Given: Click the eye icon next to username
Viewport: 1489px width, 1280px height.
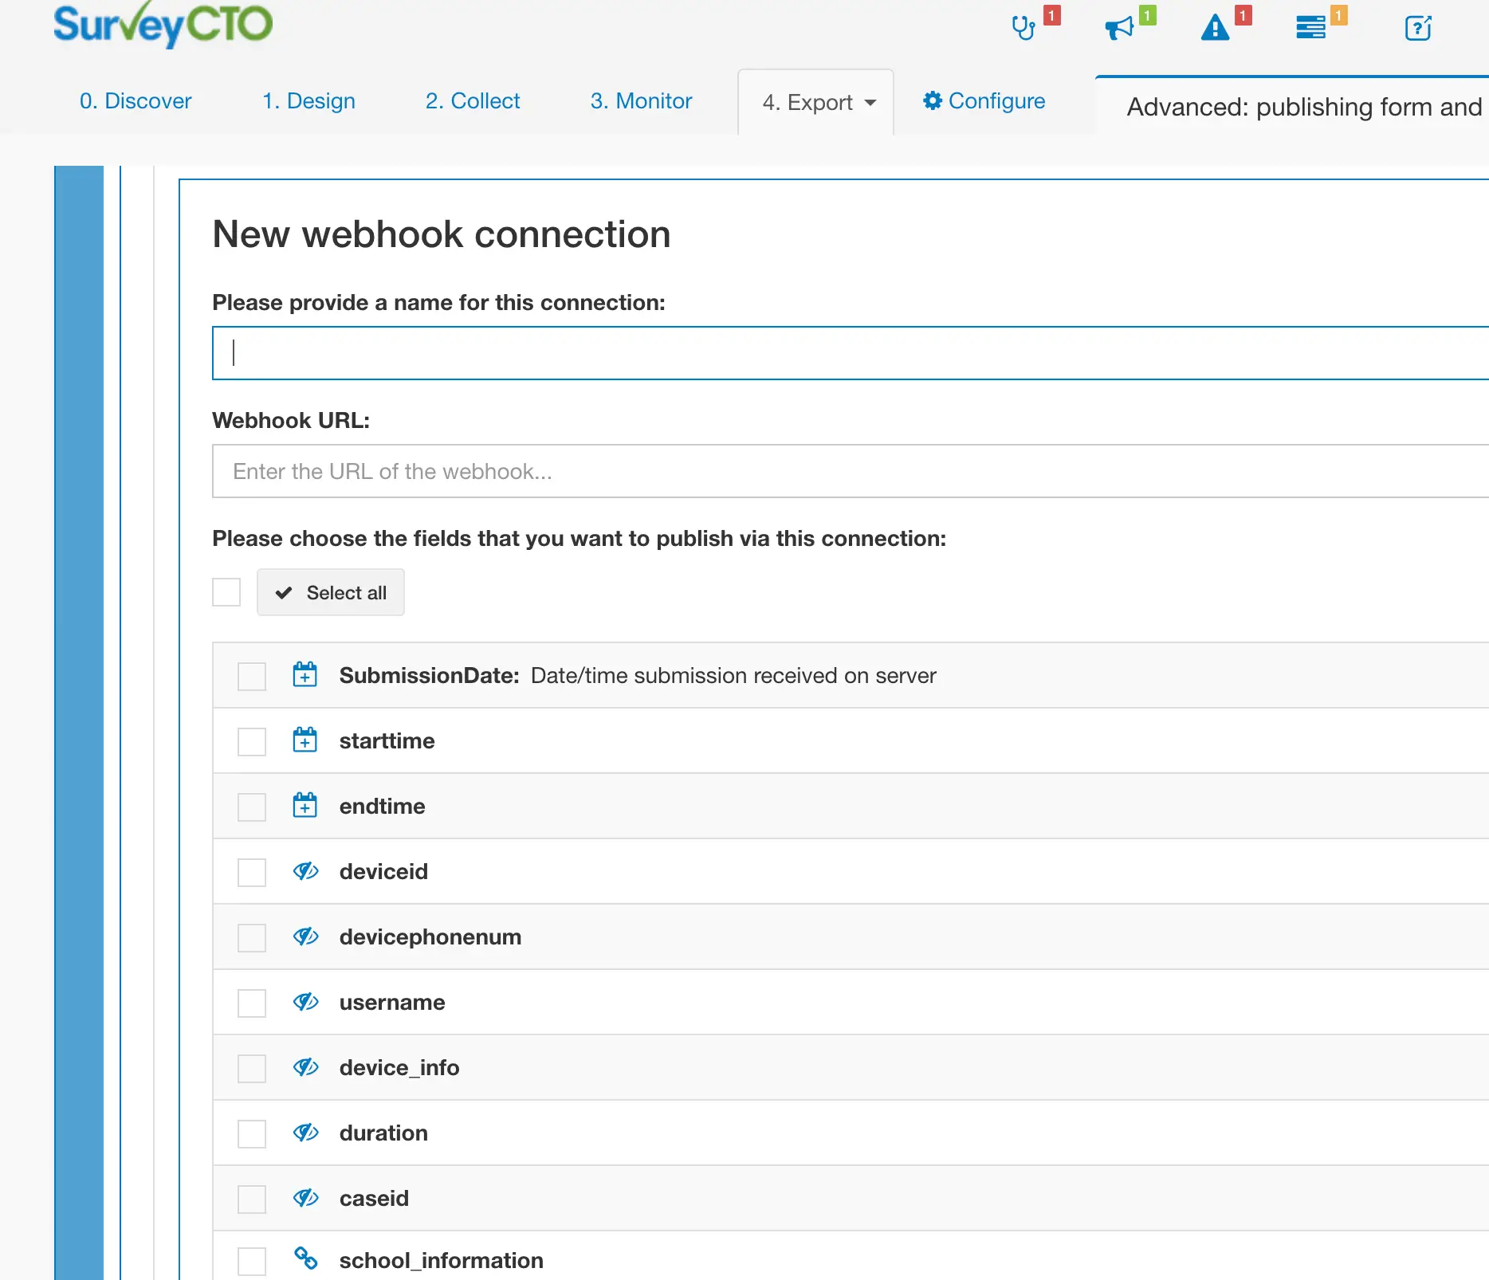Looking at the screenshot, I should (305, 1002).
